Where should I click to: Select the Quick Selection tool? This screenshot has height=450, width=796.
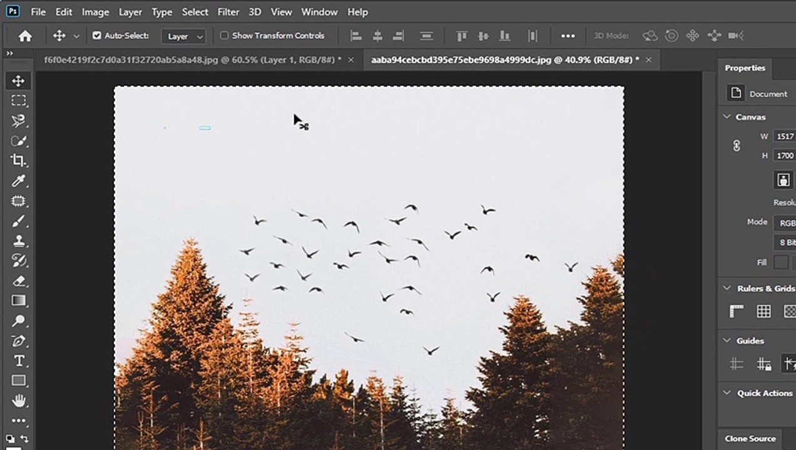pyautogui.click(x=18, y=141)
